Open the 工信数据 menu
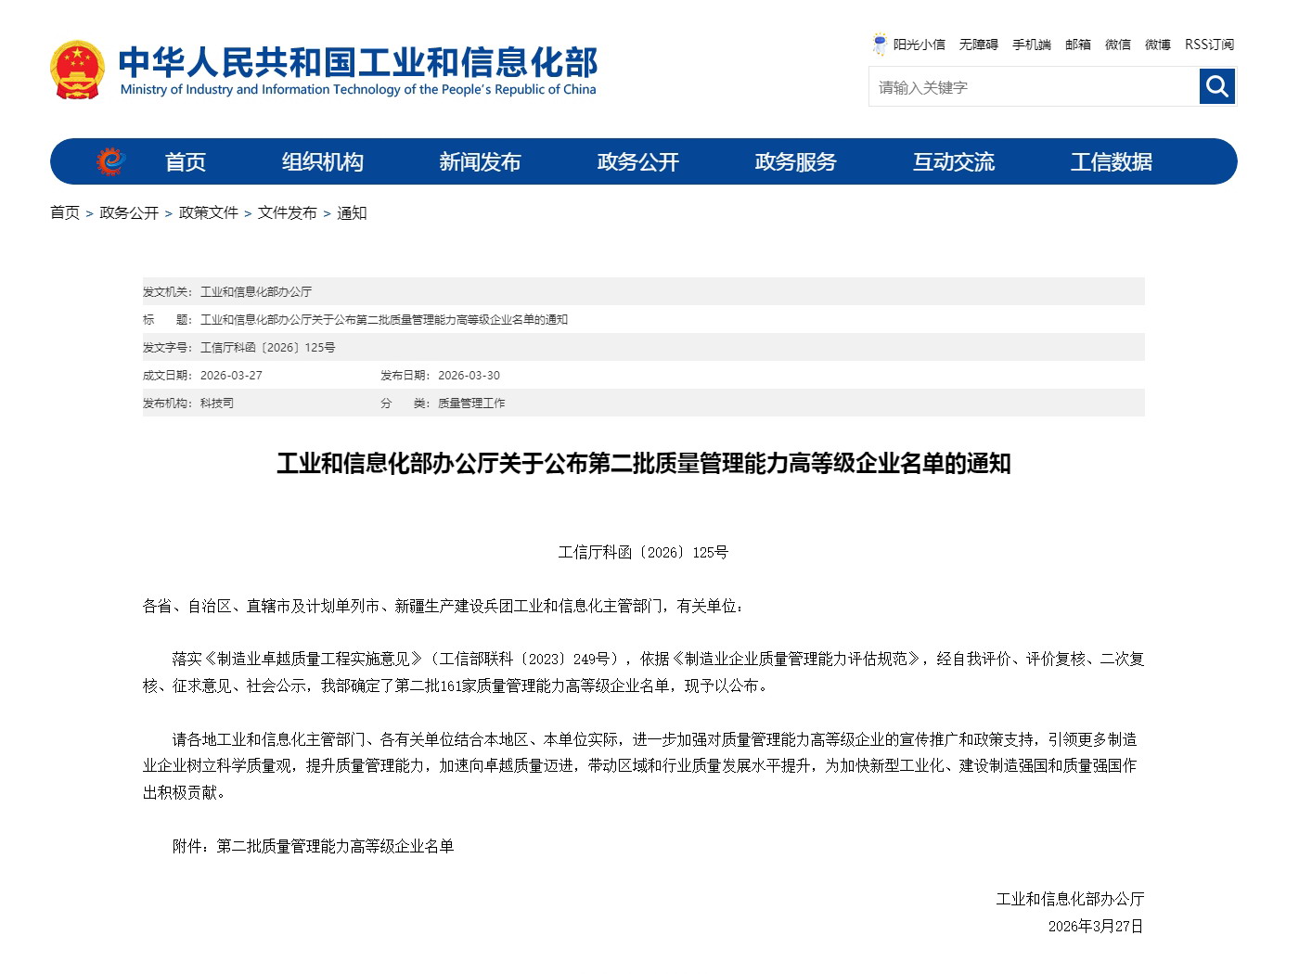Viewport: 1299px width, 974px height. click(x=1112, y=161)
